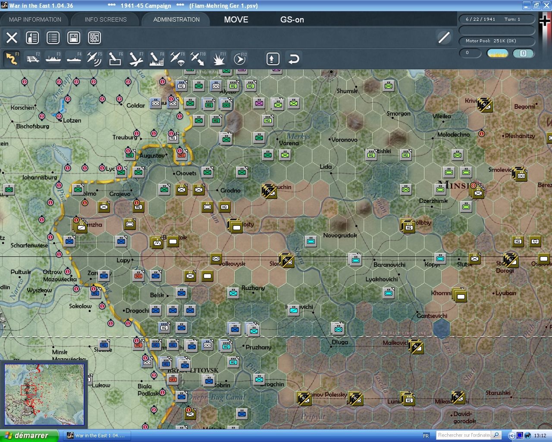Select the F5 Air Recon mode icon
The width and height of the screenshot is (552, 442).
coord(94,59)
